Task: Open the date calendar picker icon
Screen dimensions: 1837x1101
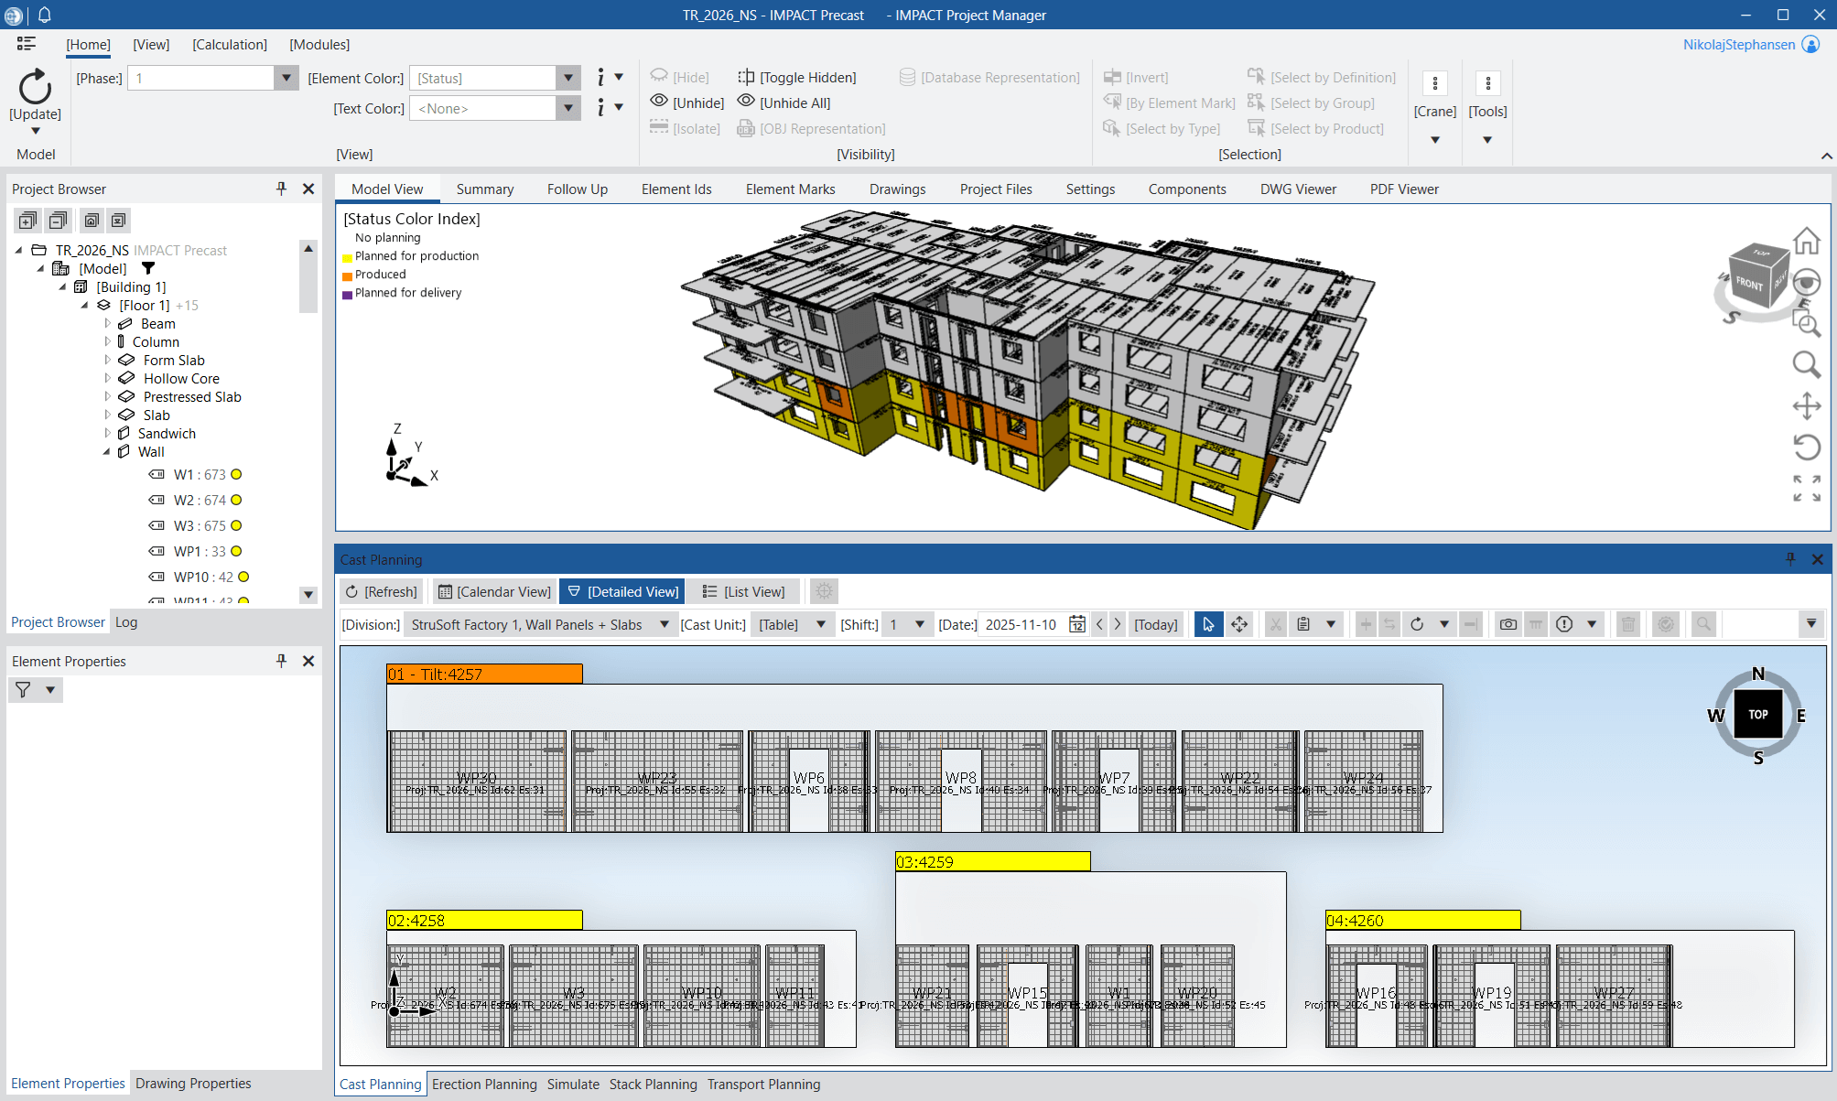Action: pos(1077,624)
